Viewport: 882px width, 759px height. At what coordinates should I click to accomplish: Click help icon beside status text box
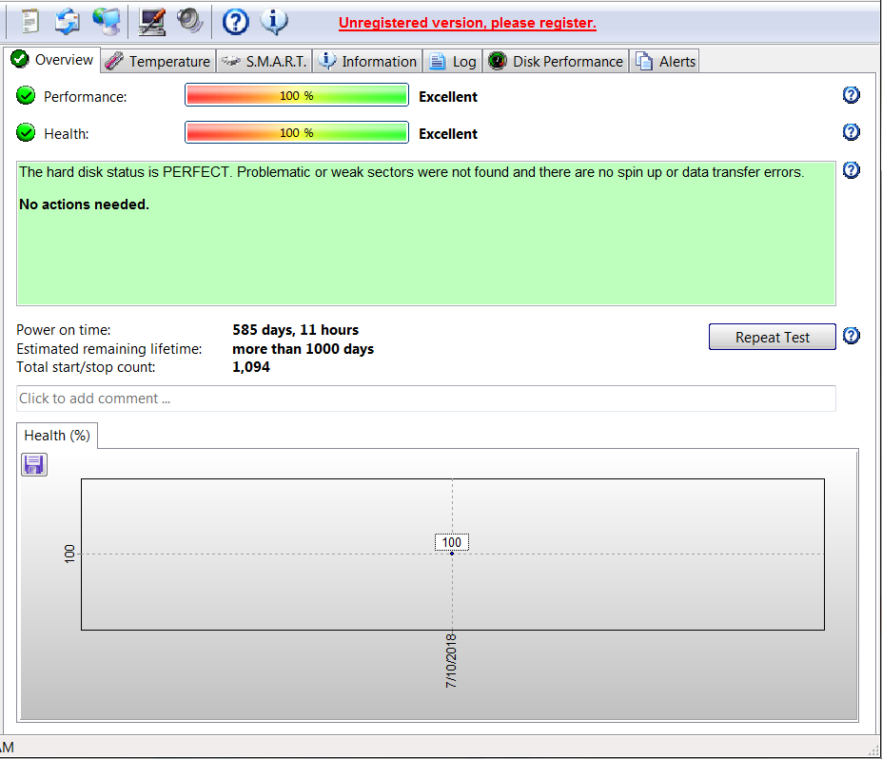(851, 170)
